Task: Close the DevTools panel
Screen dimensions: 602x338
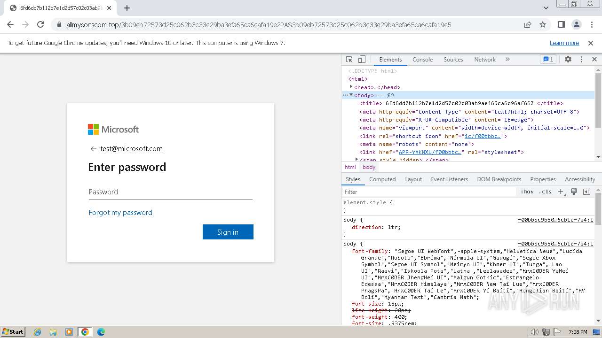Action: tap(594, 60)
